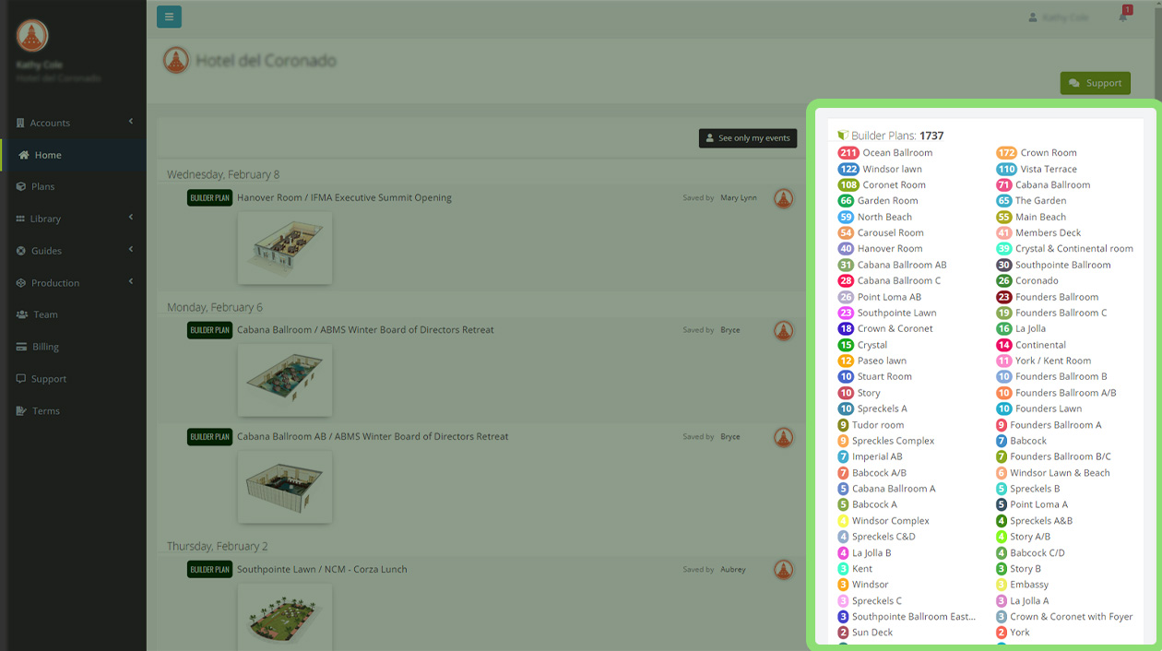Go to Plans in the sidebar
This screenshot has width=1162, height=651.
73,186
